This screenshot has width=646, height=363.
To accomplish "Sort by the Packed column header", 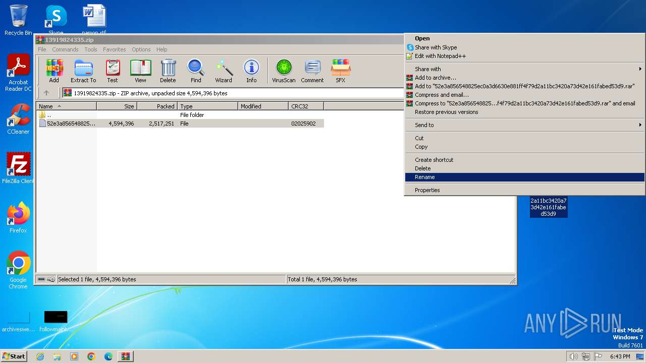I will pos(157,106).
